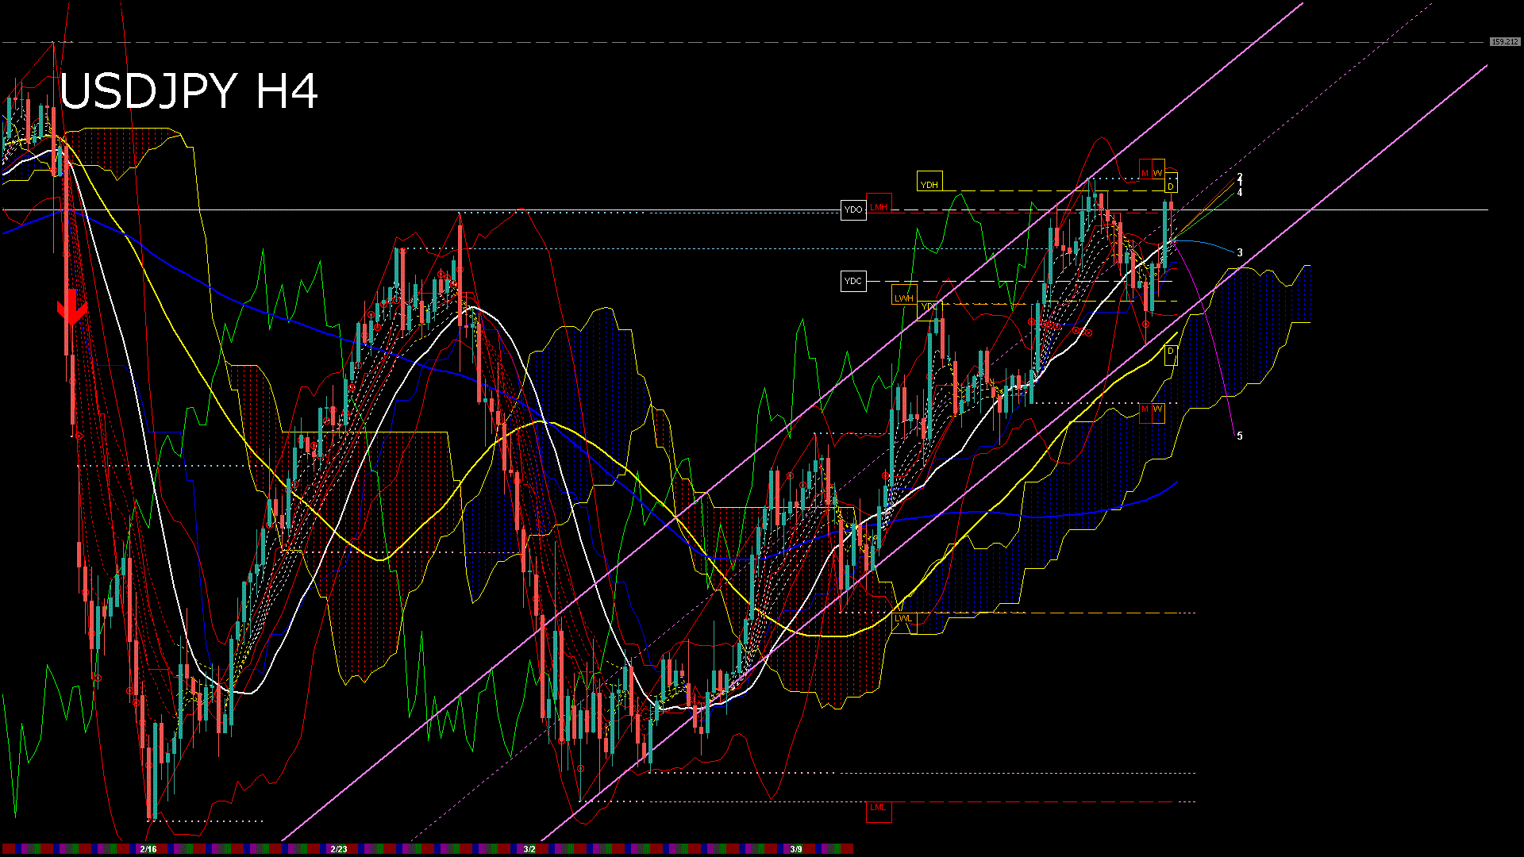This screenshot has width=1524, height=857.
Task: Click the 159.212 price level tag
Action: (1504, 41)
